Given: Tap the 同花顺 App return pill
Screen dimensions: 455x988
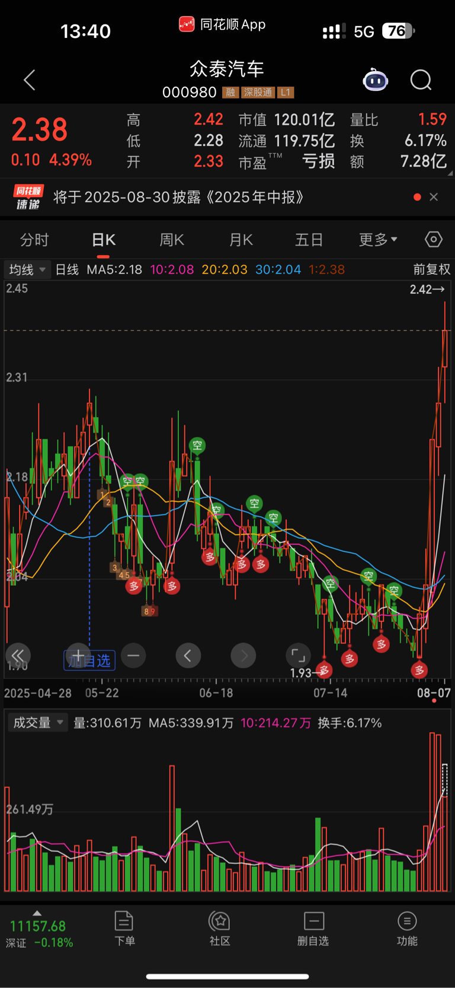Looking at the screenshot, I should coord(222,24).
